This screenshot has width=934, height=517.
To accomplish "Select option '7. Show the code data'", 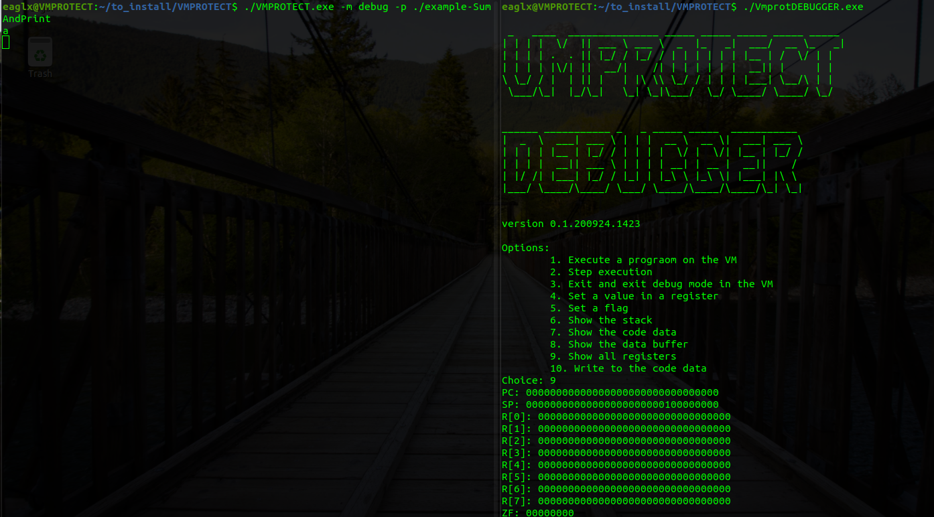I will tap(613, 332).
